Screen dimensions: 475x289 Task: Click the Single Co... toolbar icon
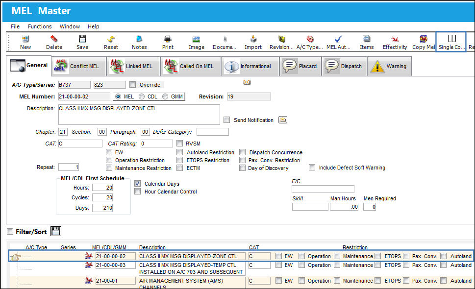click(451, 42)
